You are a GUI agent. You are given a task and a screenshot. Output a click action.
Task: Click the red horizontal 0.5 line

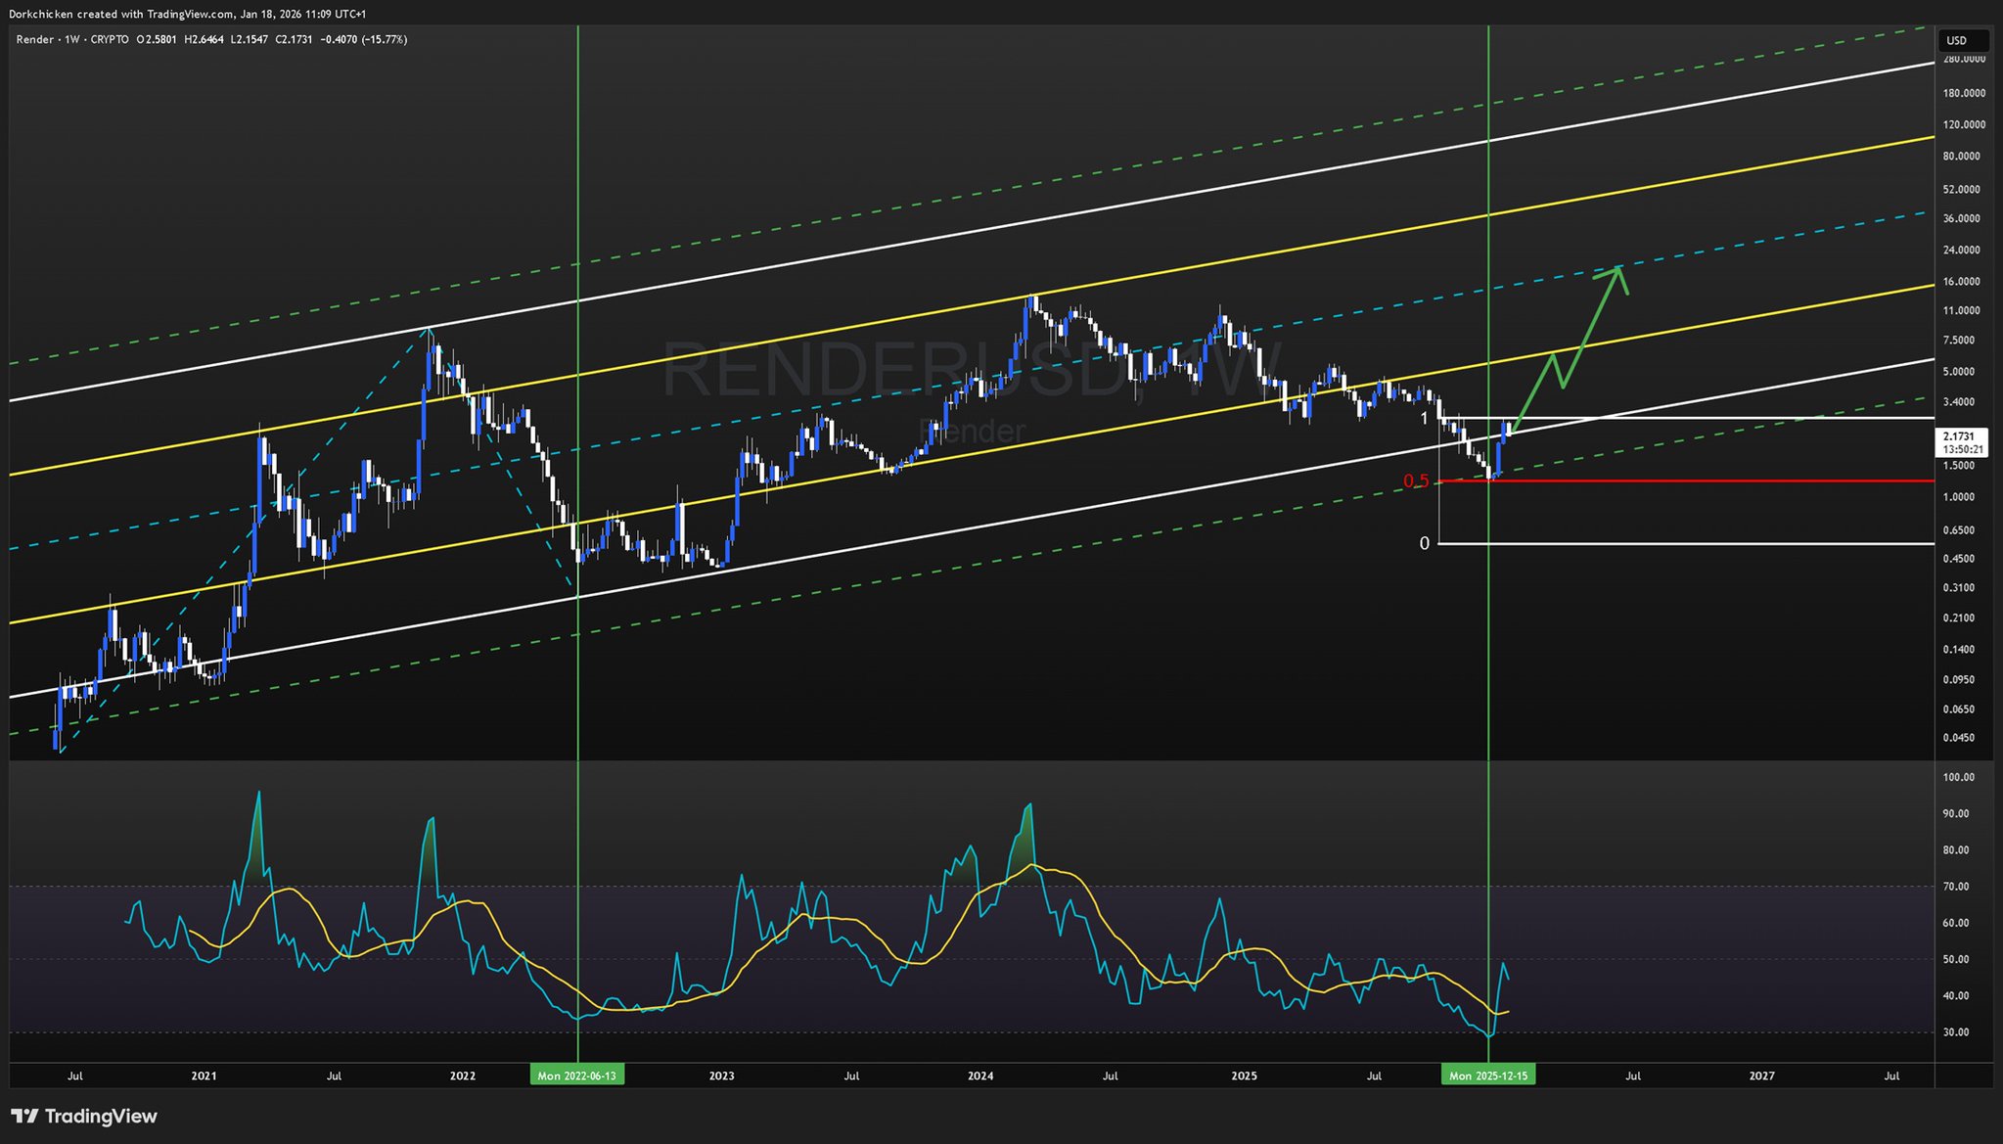coord(1712,480)
